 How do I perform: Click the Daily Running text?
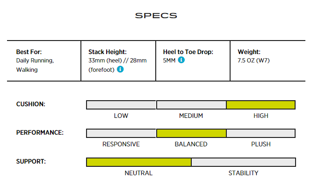(x=35, y=61)
